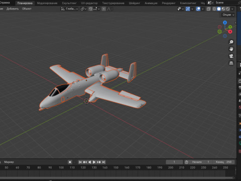The image size is (241, 181).
Task: Play animation in reverse
Action: pos(89,162)
